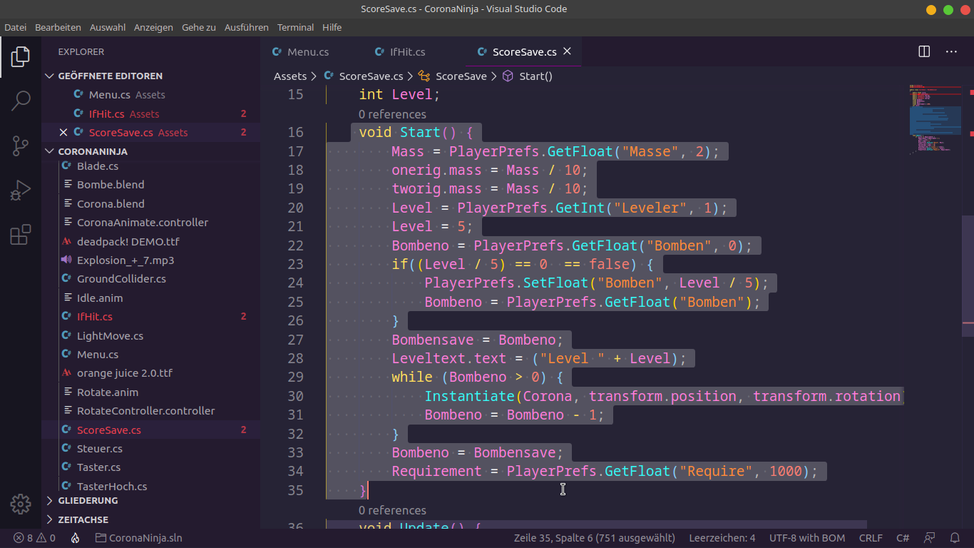Open the Hilfe menu

pyautogui.click(x=332, y=27)
